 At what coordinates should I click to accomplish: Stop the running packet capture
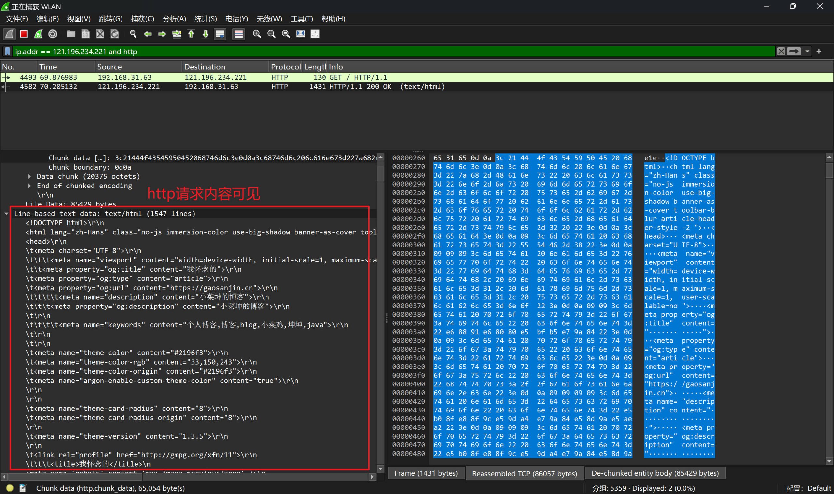(23, 34)
